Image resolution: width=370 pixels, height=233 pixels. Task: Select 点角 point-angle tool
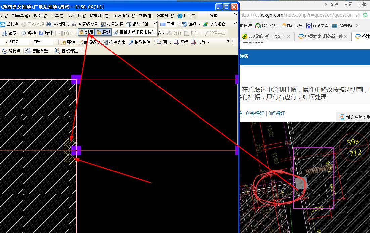(x=198, y=42)
